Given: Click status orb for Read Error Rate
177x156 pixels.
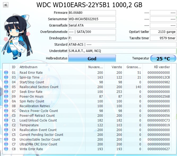Looking at the screenshot, I should click(6, 72).
